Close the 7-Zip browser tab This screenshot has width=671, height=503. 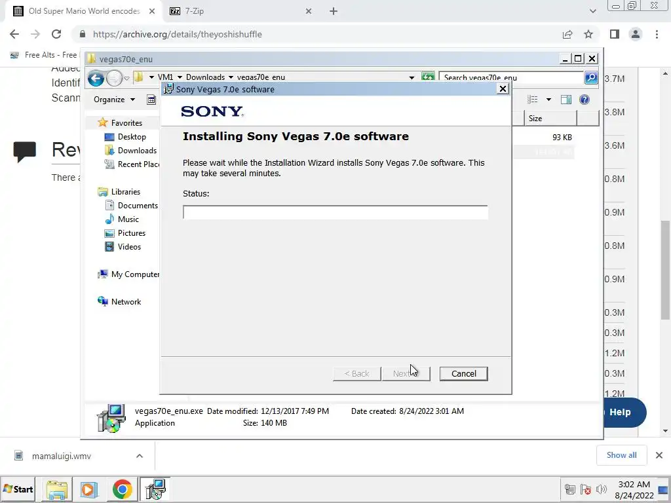click(309, 11)
